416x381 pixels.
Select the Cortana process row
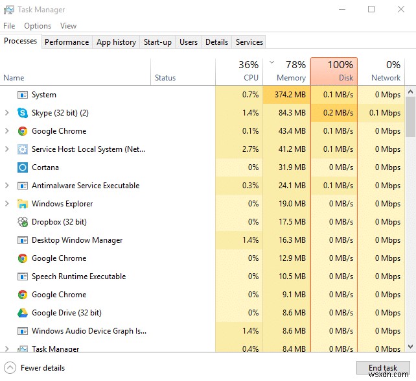pyautogui.click(x=202, y=167)
